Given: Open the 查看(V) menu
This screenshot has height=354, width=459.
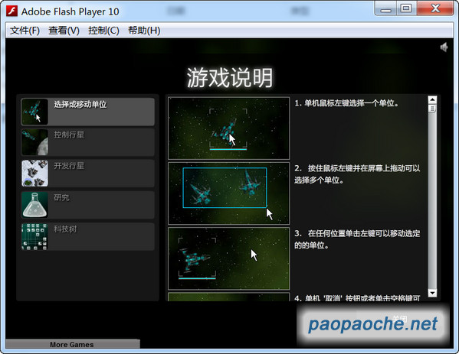Looking at the screenshot, I should [x=64, y=31].
